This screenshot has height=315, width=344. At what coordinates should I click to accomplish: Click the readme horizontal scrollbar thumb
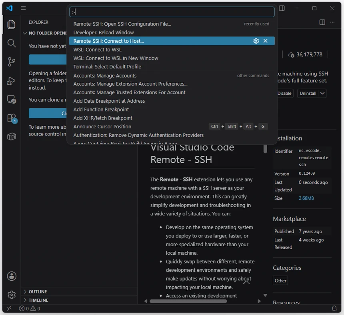[188, 301]
